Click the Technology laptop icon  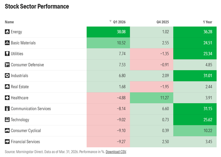[7, 120]
